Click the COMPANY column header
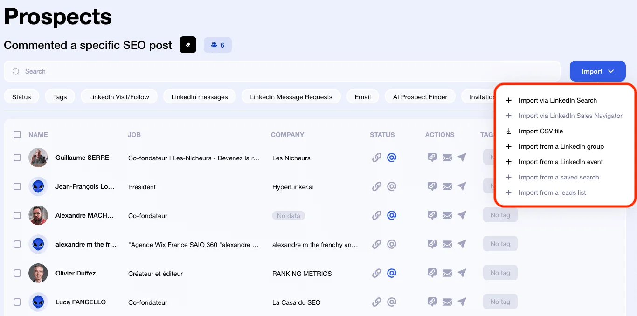The width and height of the screenshot is (637, 316). click(x=287, y=135)
